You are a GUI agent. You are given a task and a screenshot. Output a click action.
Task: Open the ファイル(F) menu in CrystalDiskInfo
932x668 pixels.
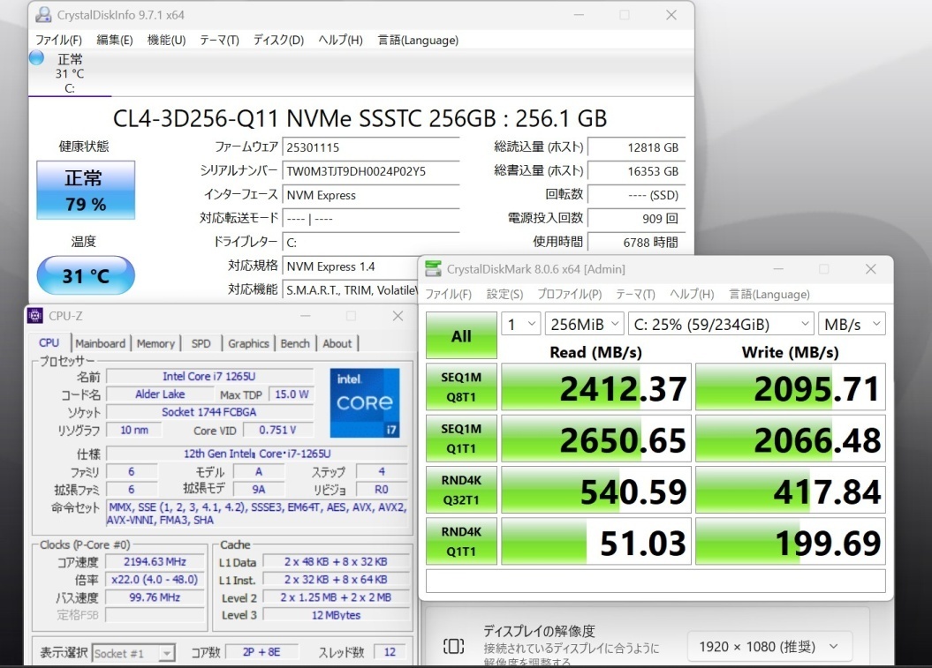click(58, 40)
